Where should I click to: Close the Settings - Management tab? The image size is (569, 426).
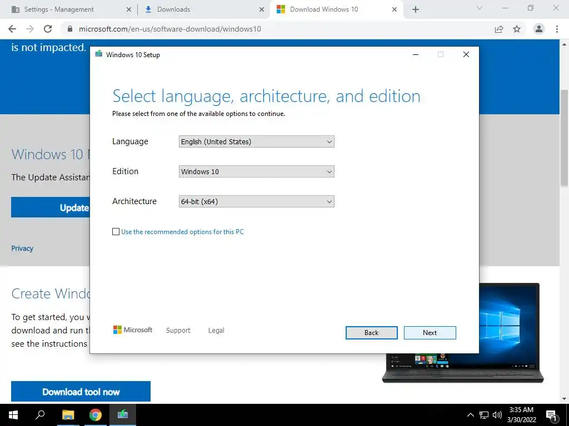(129, 9)
